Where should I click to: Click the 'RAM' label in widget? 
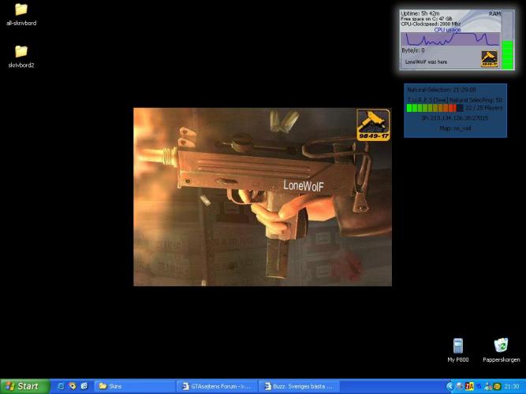tap(494, 13)
